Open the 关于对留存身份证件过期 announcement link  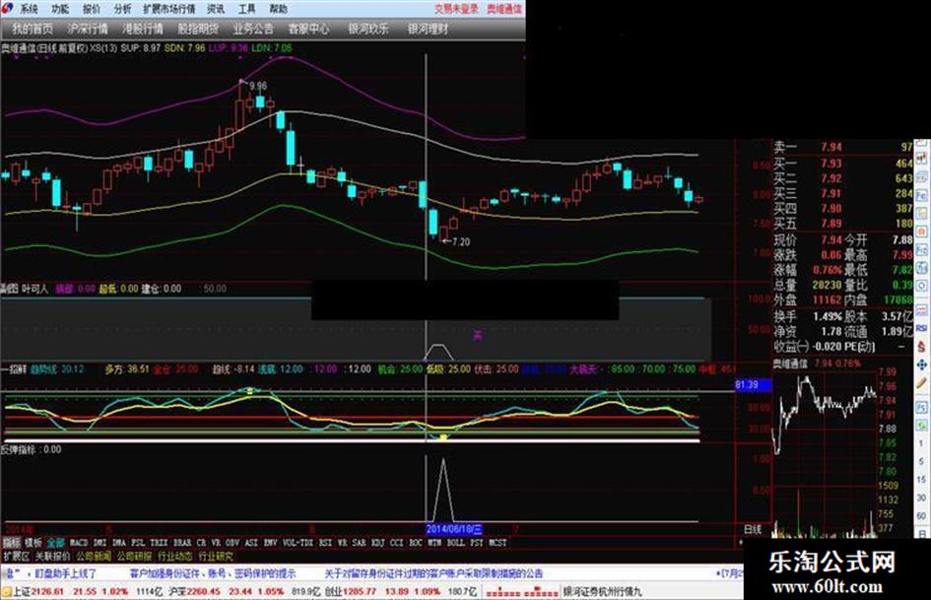tap(433, 573)
